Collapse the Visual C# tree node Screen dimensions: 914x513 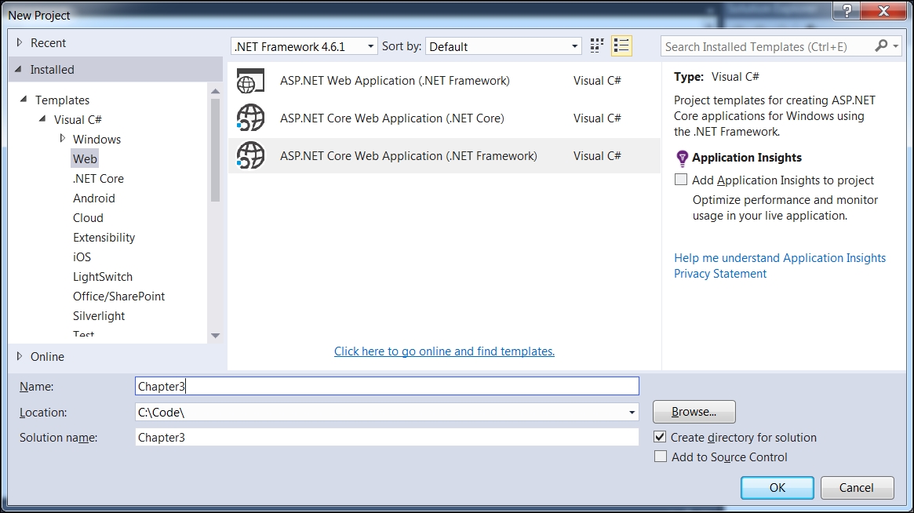pos(42,119)
